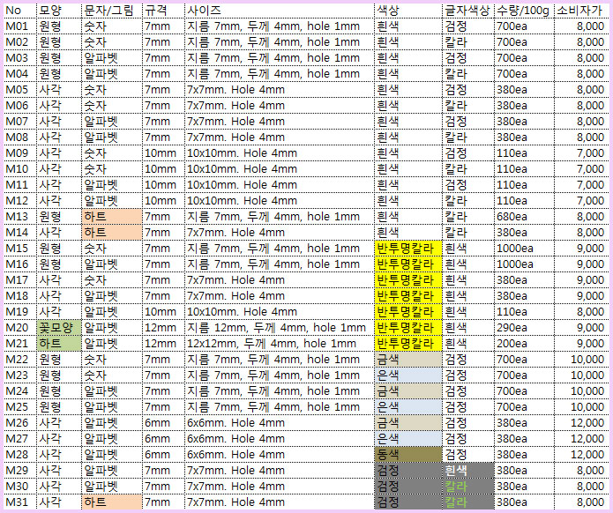Click the 'No' column header
The image size is (613, 513).
[20, 11]
